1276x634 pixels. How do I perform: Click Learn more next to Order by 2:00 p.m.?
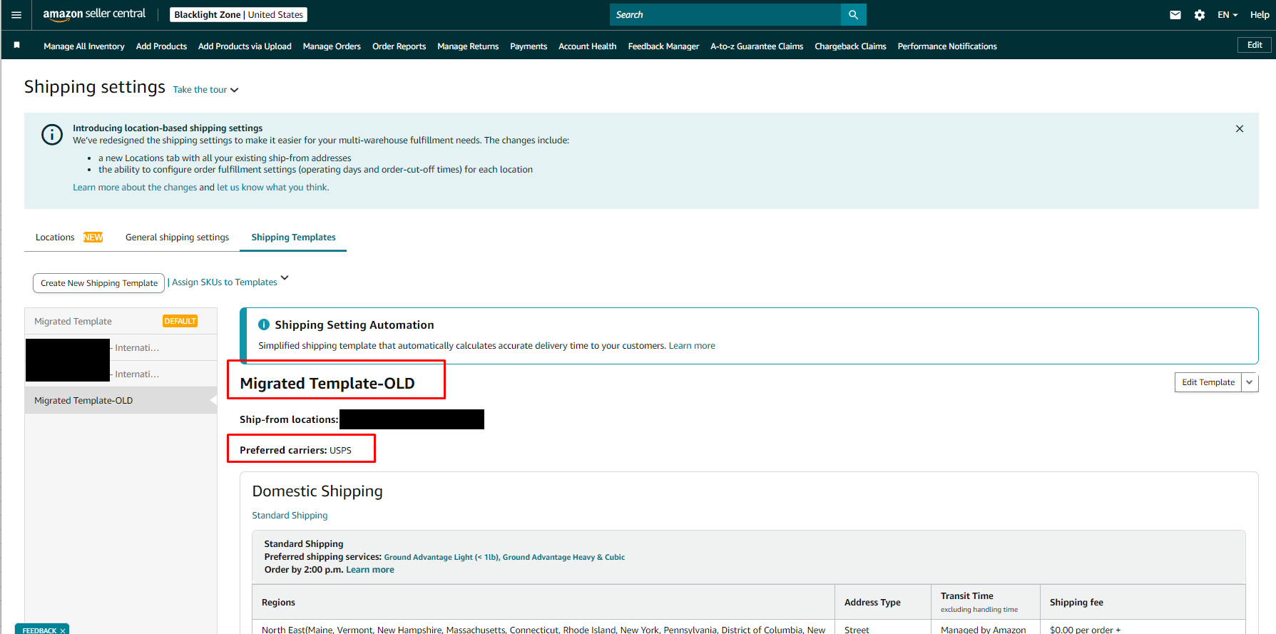[370, 570]
